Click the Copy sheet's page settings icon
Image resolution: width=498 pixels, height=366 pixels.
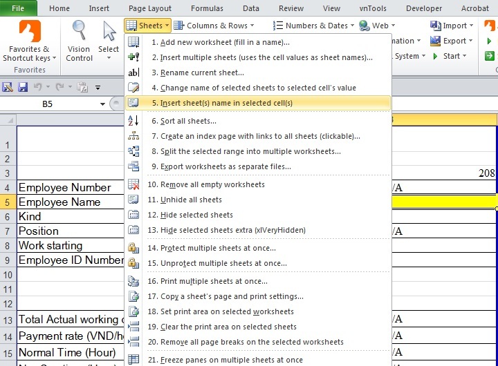pyautogui.click(x=133, y=296)
